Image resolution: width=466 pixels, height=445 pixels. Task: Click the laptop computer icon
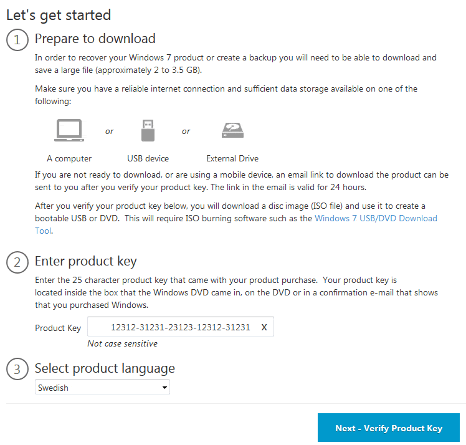point(69,130)
